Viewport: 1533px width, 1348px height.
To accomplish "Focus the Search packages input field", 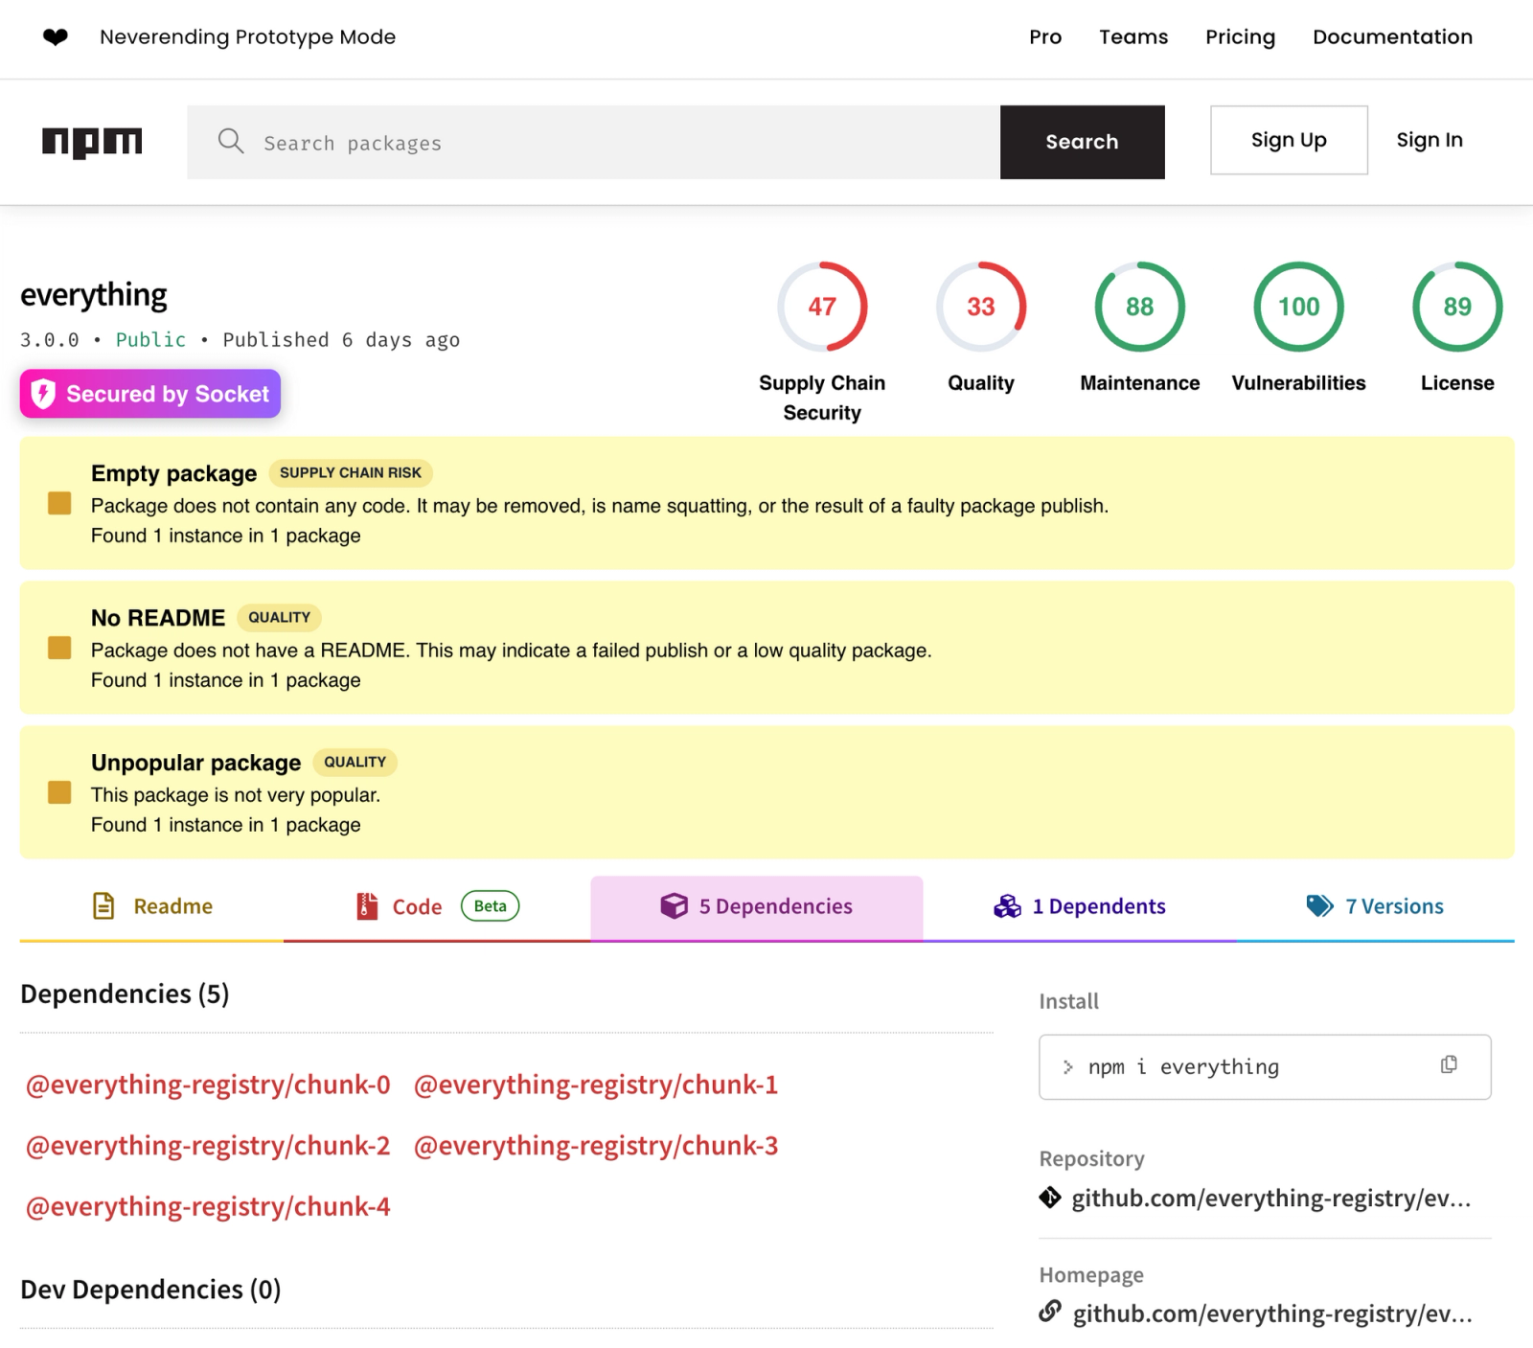I will [594, 142].
